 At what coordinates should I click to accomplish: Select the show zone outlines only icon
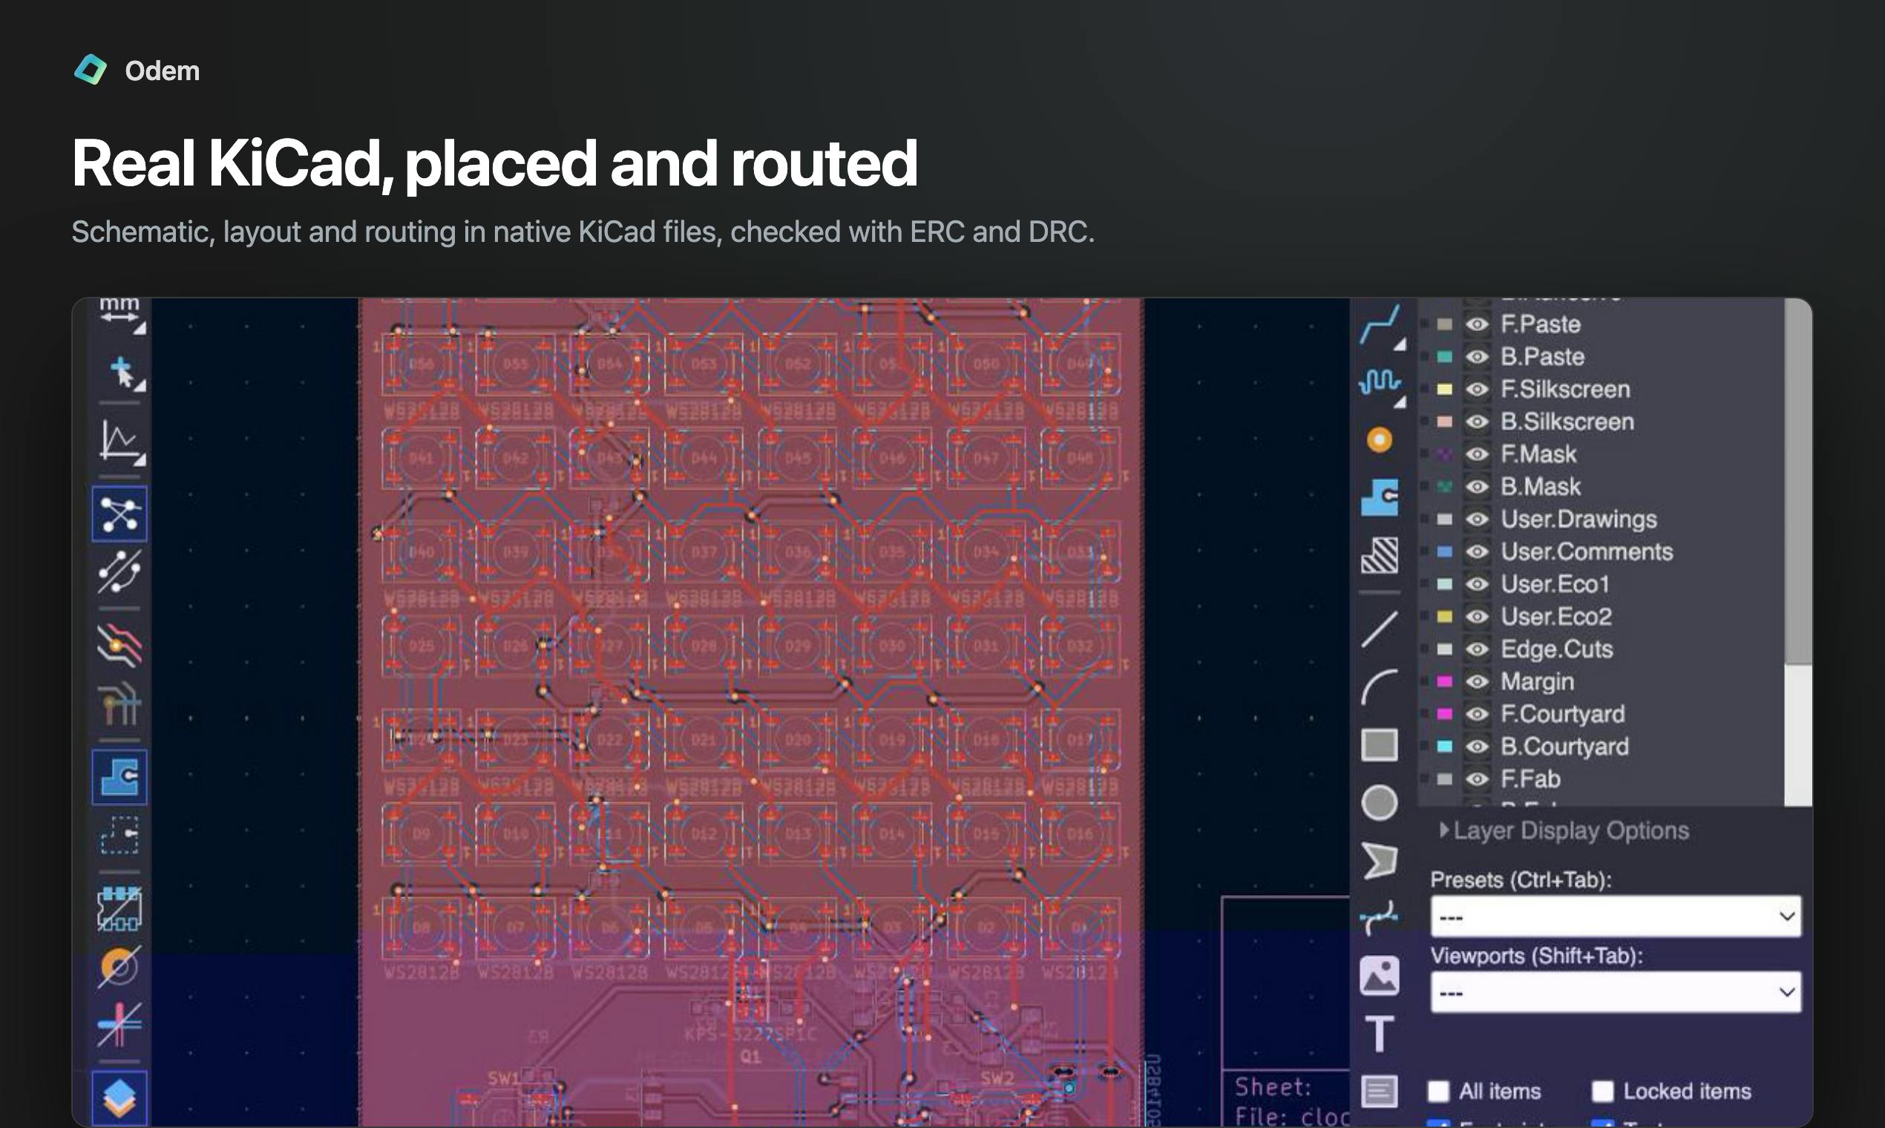[x=120, y=836]
